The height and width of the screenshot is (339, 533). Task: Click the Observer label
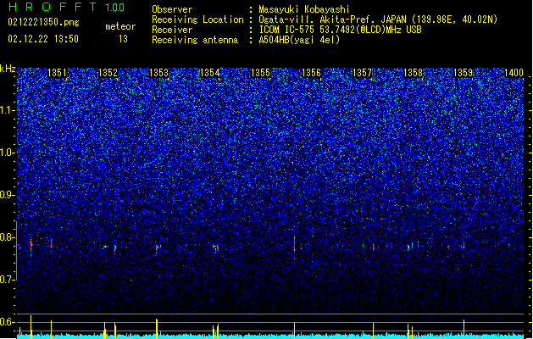(172, 9)
